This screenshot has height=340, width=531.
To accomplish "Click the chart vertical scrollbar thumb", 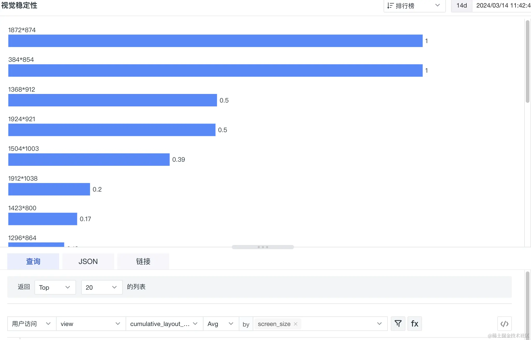I will tap(527, 62).
